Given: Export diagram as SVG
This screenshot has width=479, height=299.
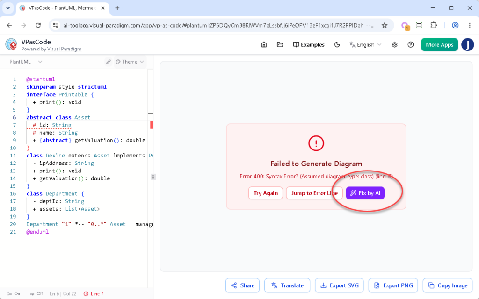Looking at the screenshot, I should pyautogui.click(x=340, y=285).
